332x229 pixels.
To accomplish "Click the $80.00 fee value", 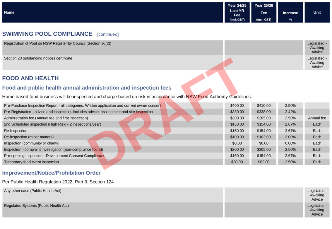I will [x=237, y=162].
